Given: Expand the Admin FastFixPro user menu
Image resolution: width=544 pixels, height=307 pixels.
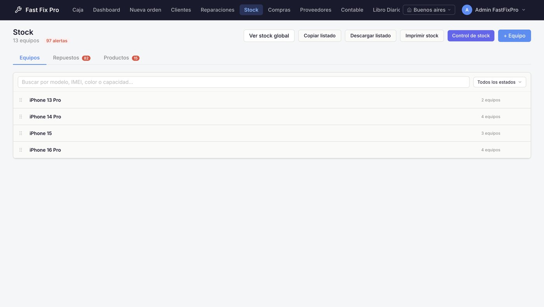Looking at the screenshot, I should [x=494, y=10].
